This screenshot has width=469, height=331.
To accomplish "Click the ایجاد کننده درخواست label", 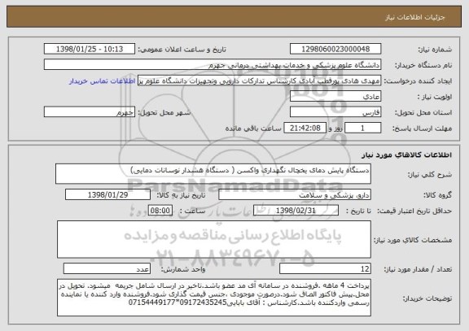I will (418, 81).
